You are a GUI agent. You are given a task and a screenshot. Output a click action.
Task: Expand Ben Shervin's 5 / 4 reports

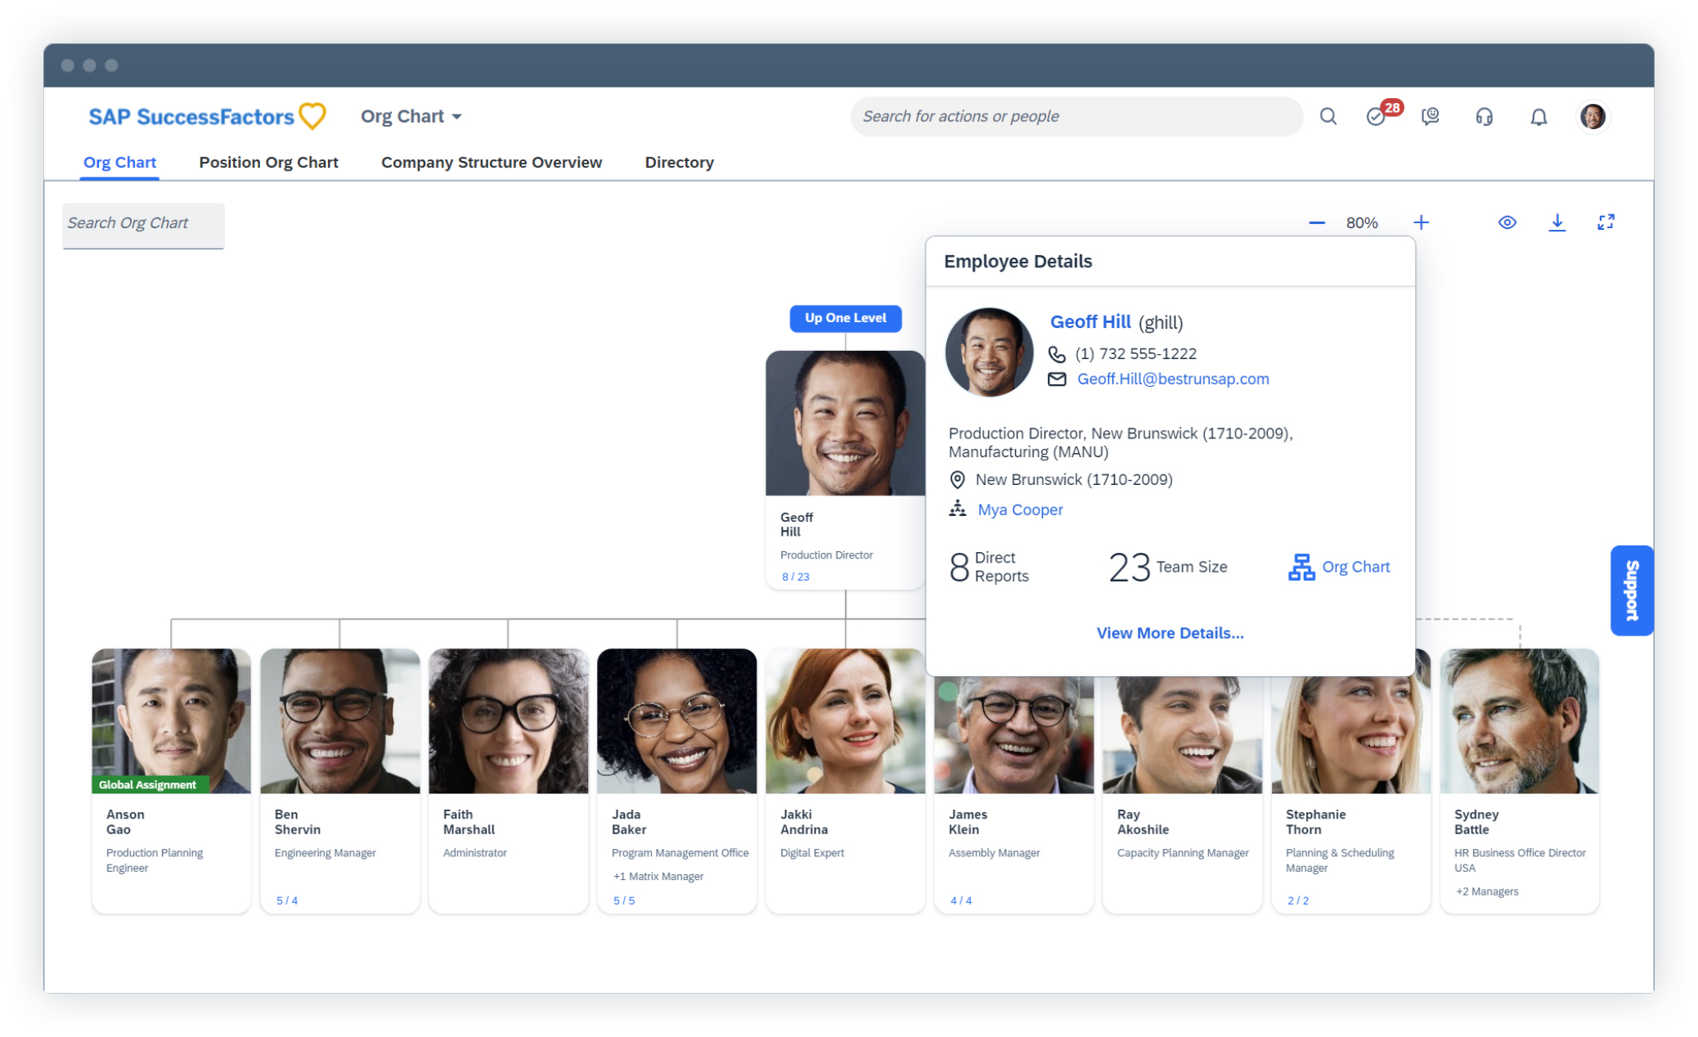(x=287, y=900)
